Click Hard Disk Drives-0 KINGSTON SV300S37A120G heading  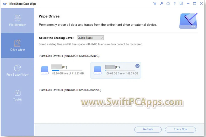[70, 90]
